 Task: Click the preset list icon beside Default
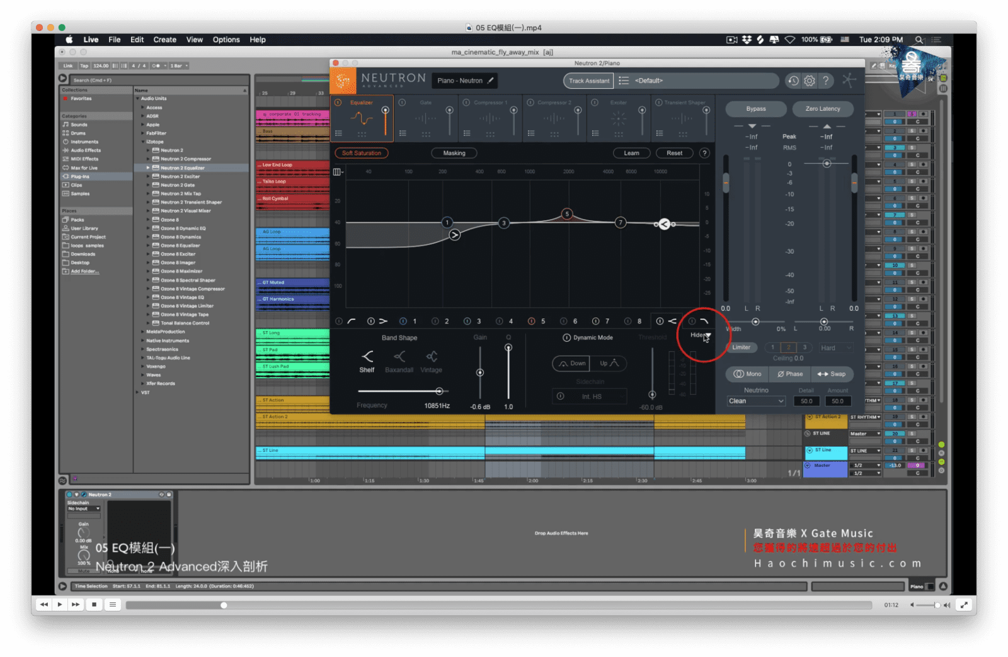[x=624, y=81]
